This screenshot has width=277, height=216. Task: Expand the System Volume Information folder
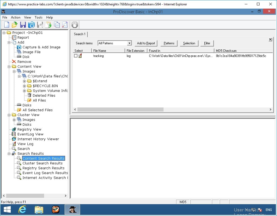coord(24,91)
